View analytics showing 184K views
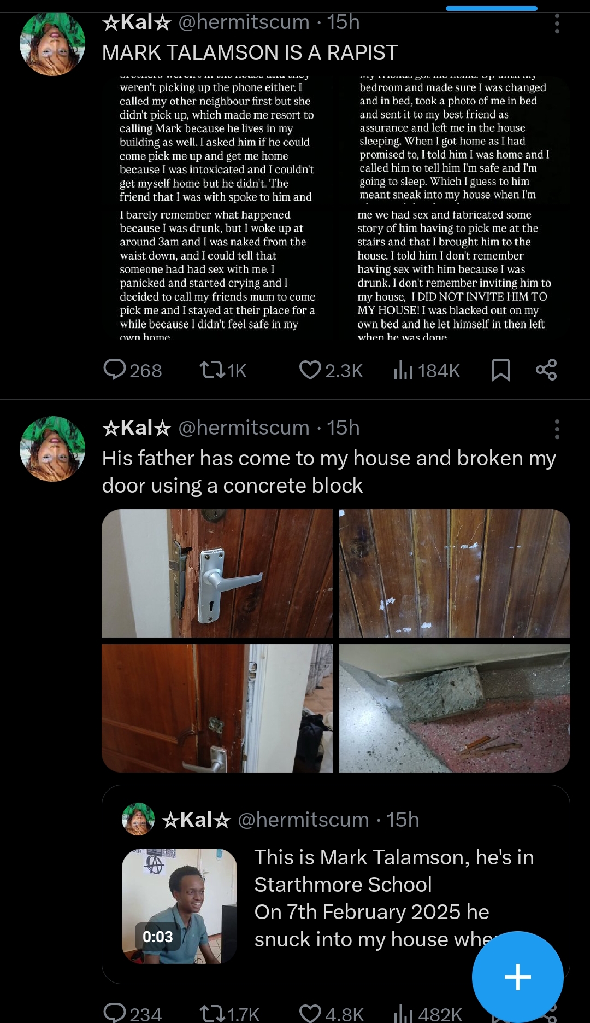 427,370
